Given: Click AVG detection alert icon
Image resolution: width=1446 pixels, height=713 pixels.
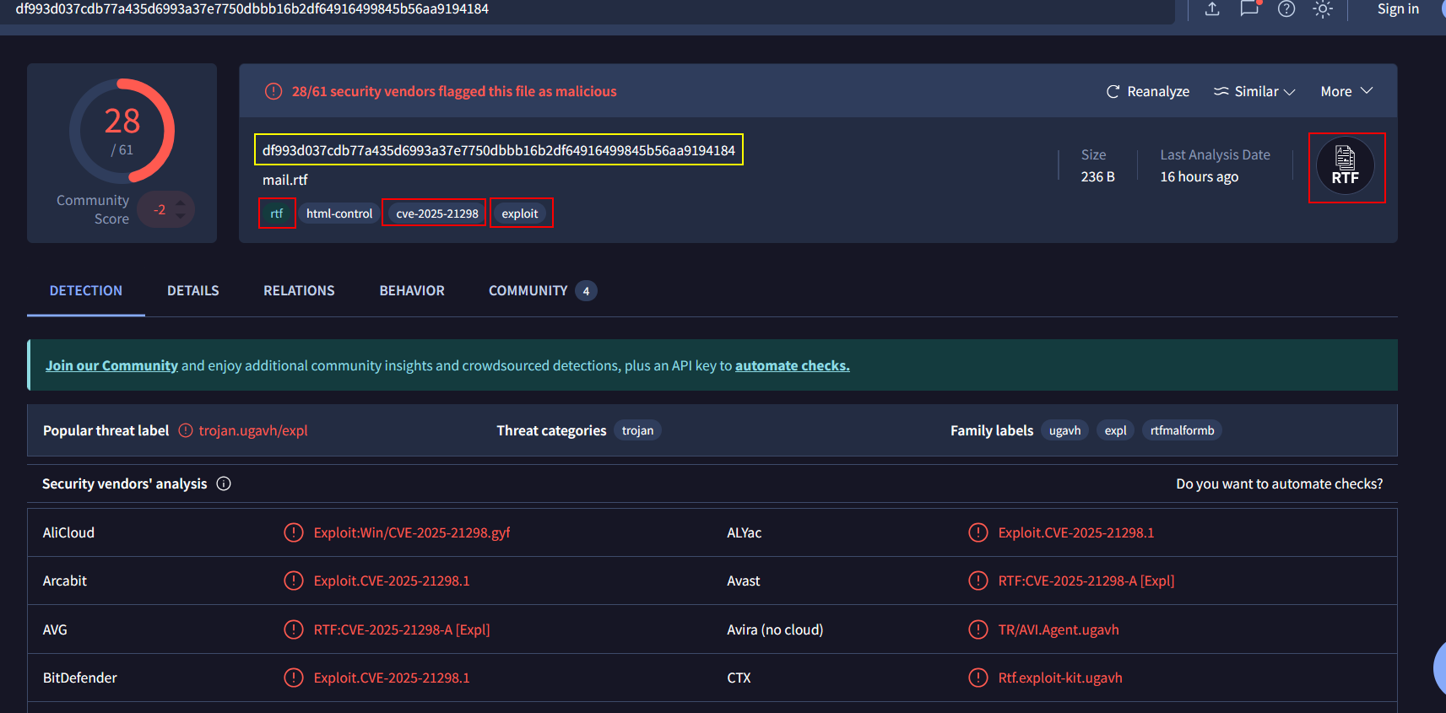Looking at the screenshot, I should pos(294,629).
